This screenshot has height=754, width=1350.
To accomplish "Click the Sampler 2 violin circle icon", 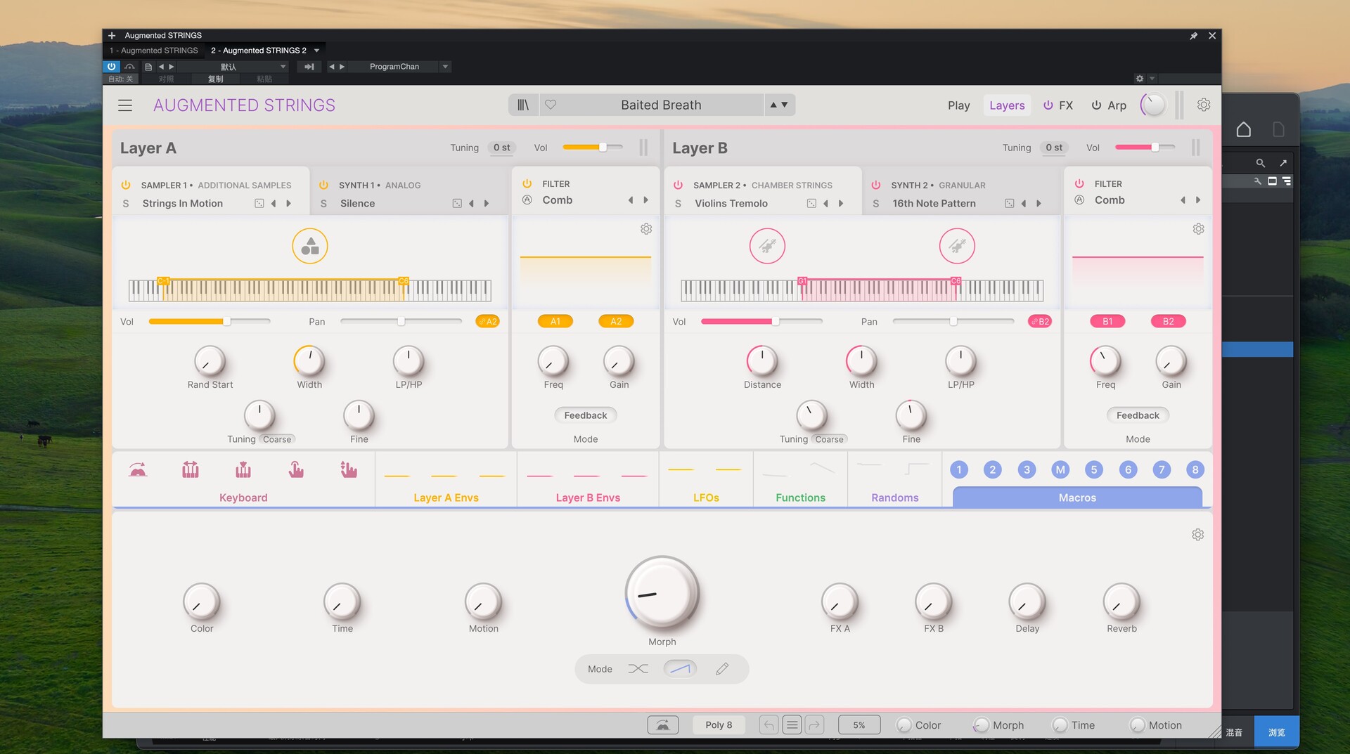I will pyautogui.click(x=767, y=247).
